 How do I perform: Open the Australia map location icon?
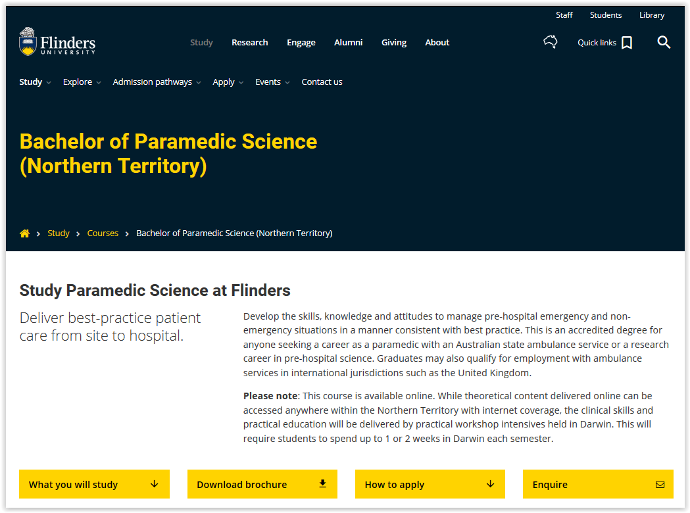(x=550, y=42)
